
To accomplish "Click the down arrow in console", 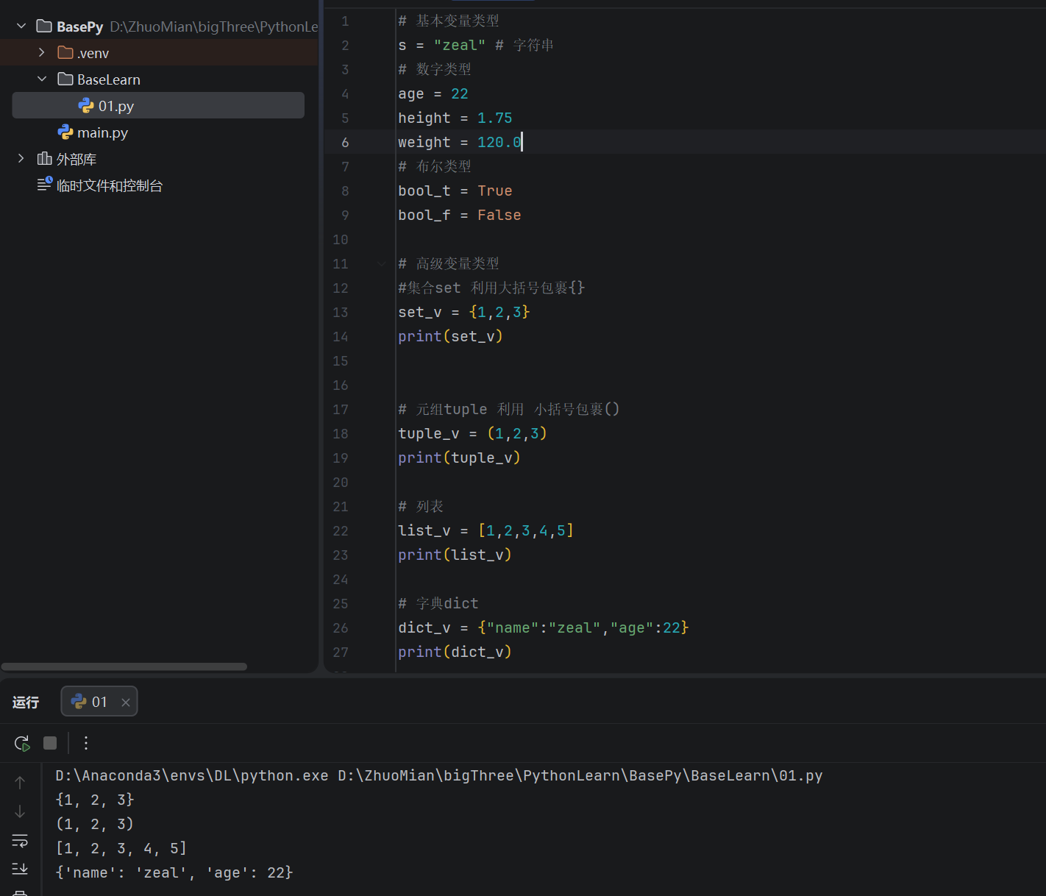I will (20, 811).
